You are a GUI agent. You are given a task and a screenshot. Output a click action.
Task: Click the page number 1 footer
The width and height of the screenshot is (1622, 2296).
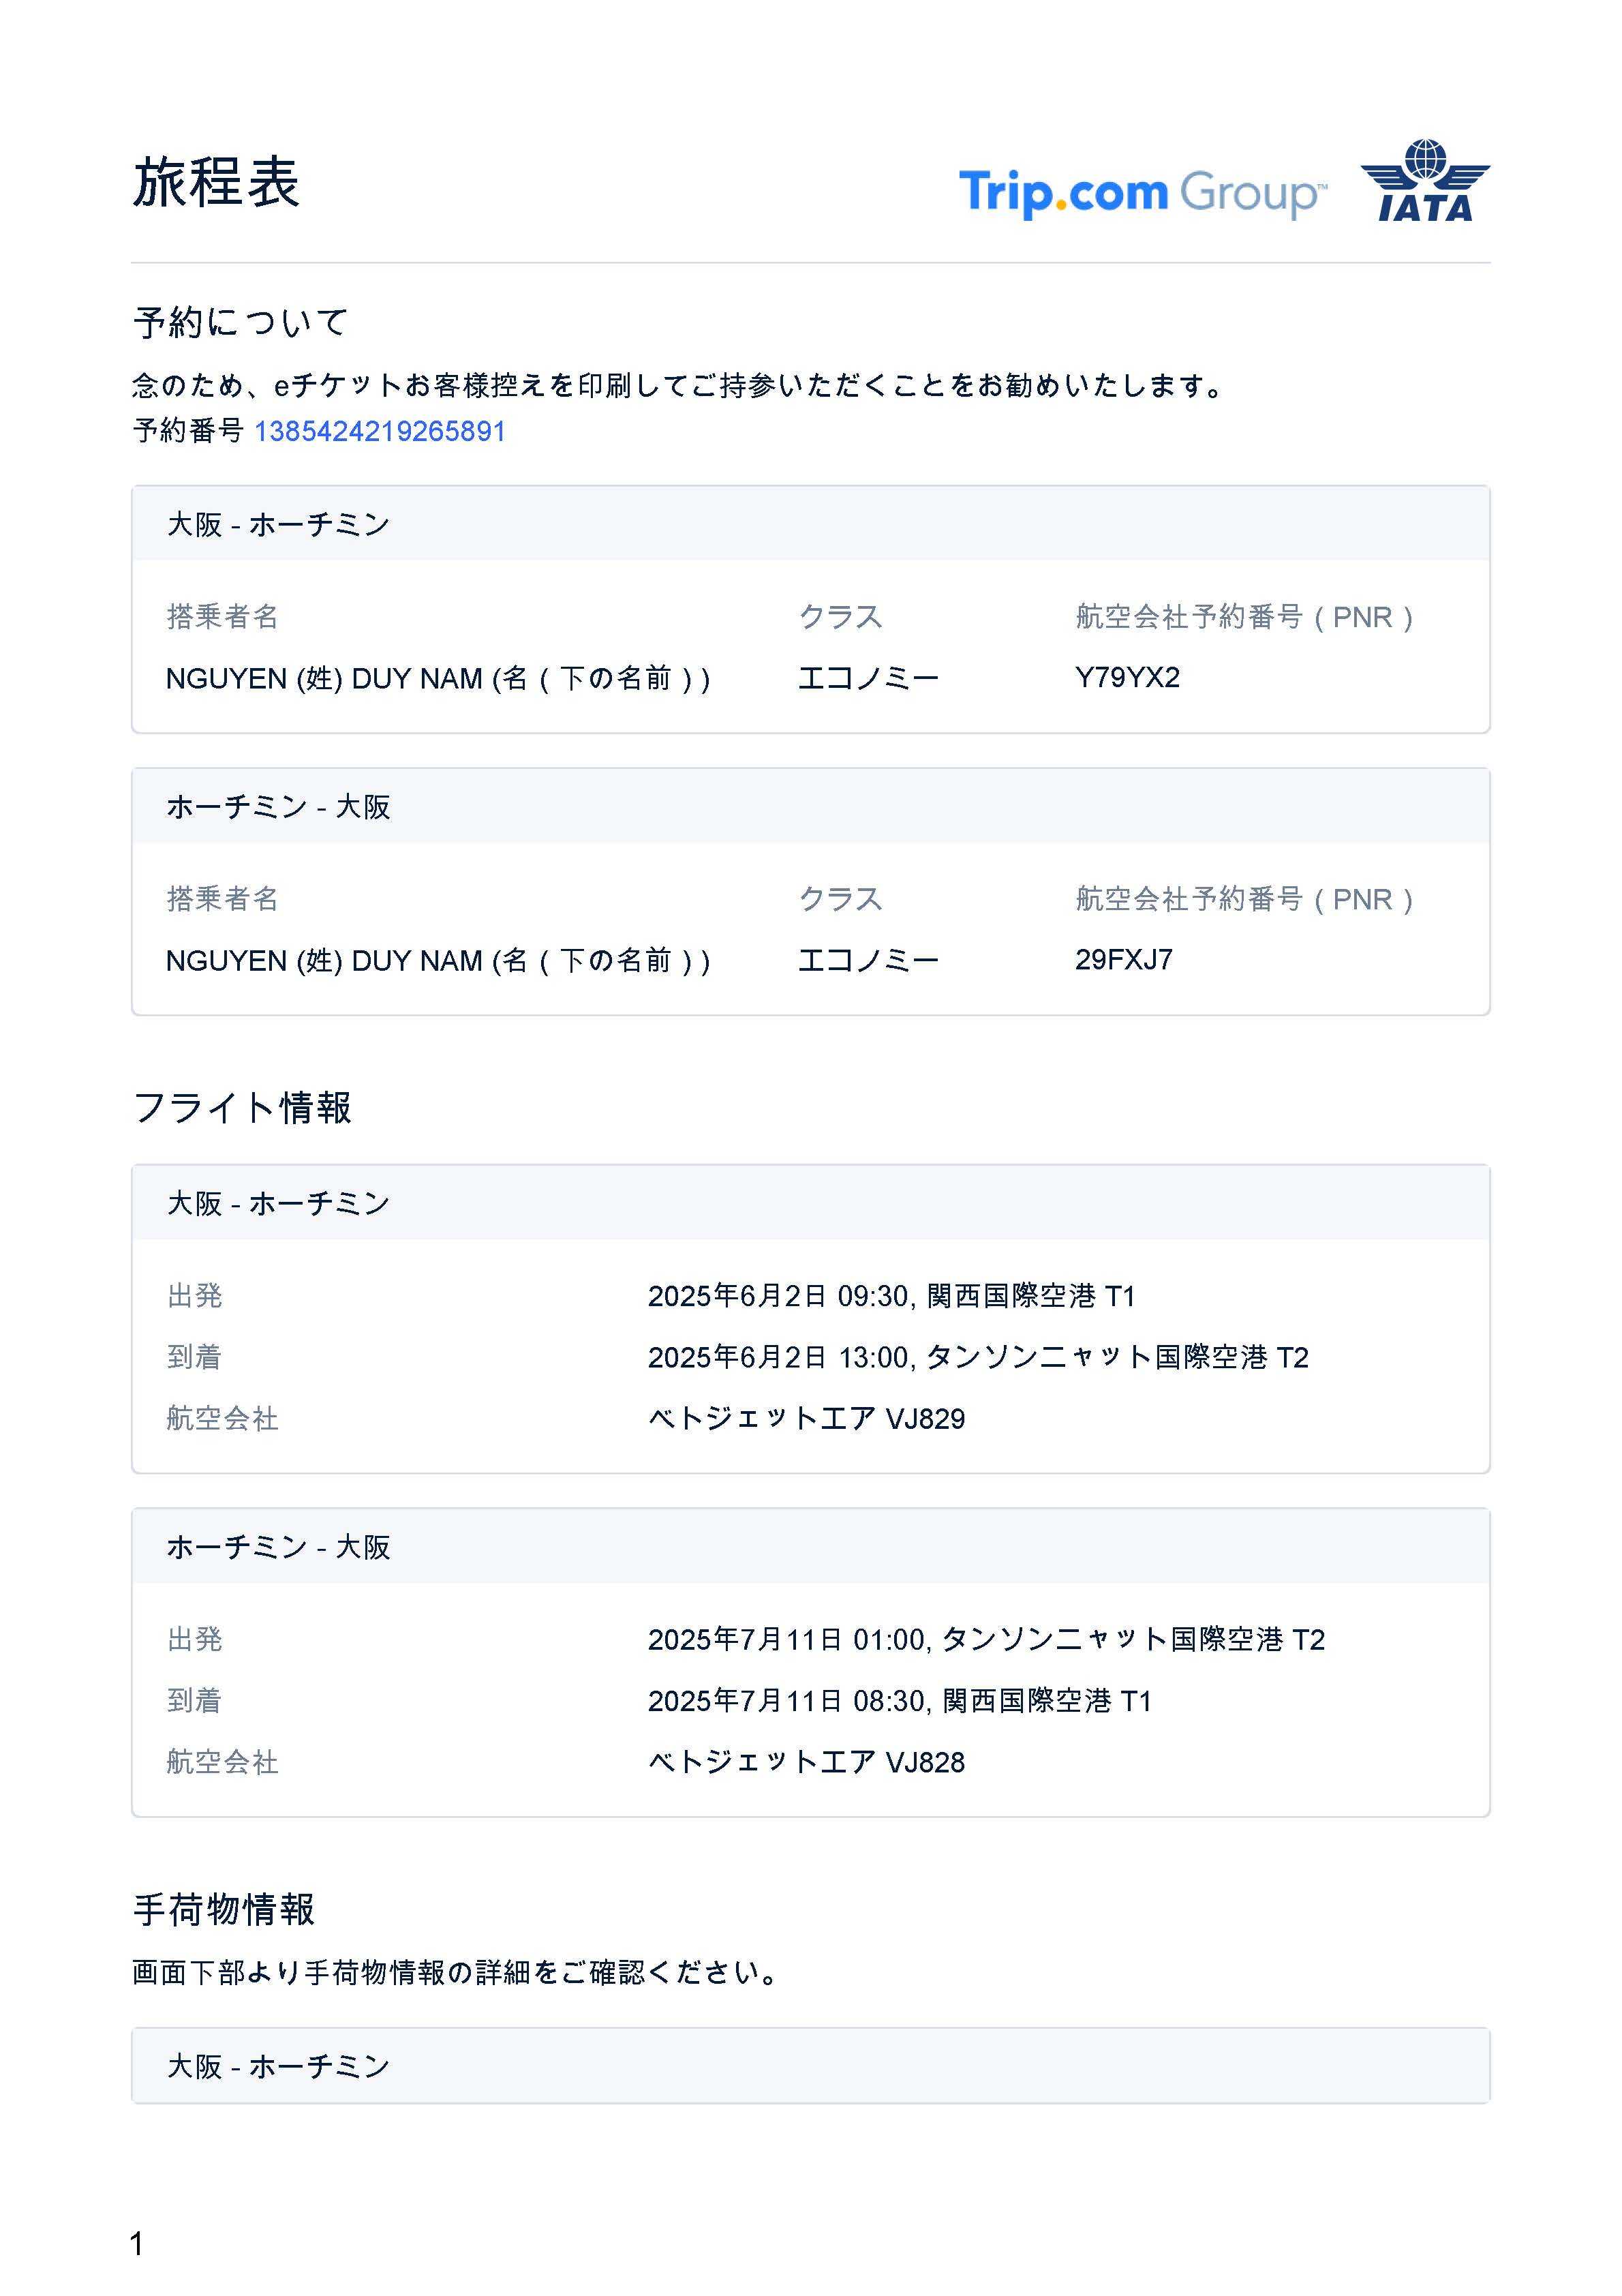pos(137,2244)
